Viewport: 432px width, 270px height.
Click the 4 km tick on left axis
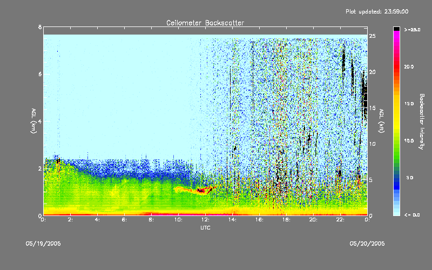coord(40,121)
